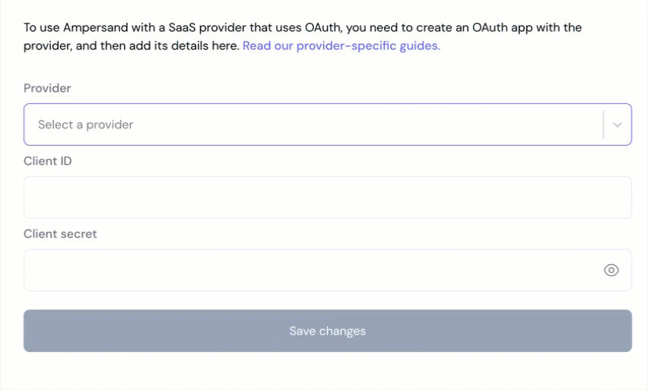This screenshot has height=390, width=648.
Task: Click the 'provider-specific' words in guides link
Action: [346, 46]
